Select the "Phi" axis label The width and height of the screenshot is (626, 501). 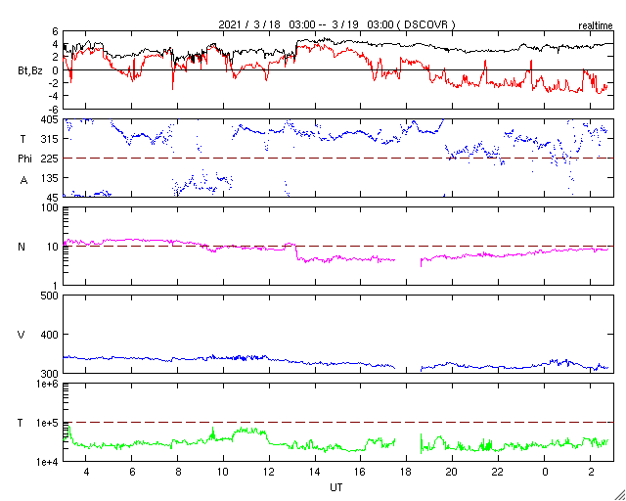click(x=24, y=159)
